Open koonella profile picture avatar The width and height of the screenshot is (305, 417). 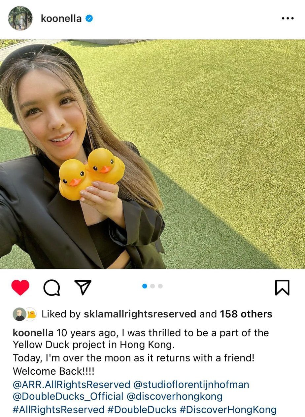pos(20,18)
